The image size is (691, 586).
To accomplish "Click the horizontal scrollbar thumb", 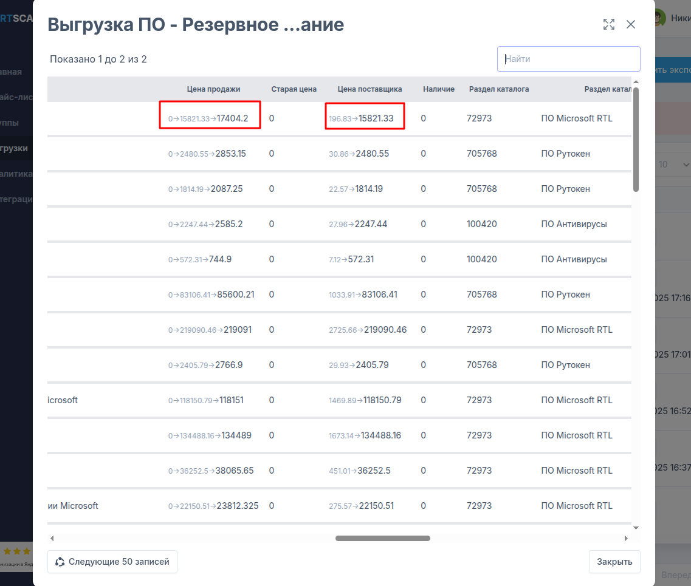I will pyautogui.click(x=382, y=538).
